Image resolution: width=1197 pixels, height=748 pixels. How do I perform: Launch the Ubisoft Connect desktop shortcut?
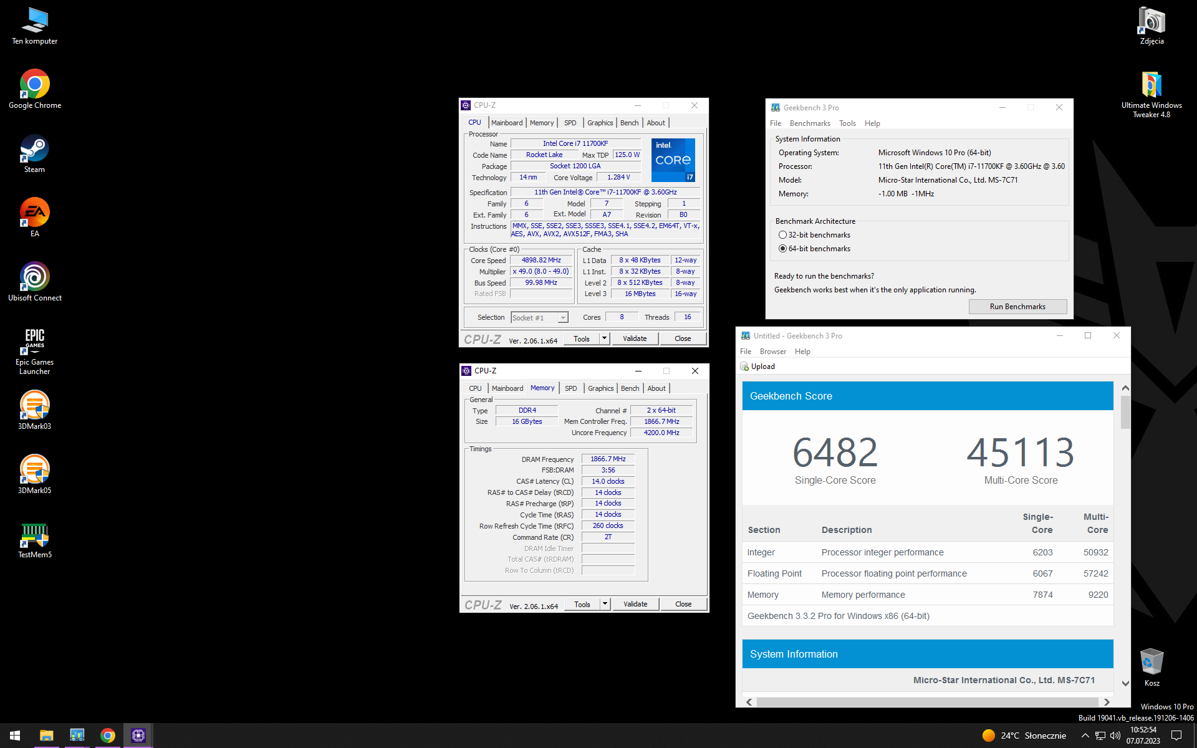[x=35, y=282]
